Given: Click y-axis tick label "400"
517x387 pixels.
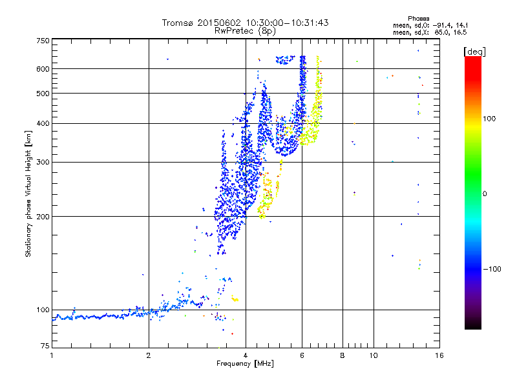Looking at the screenshot, I should tap(43, 124).
